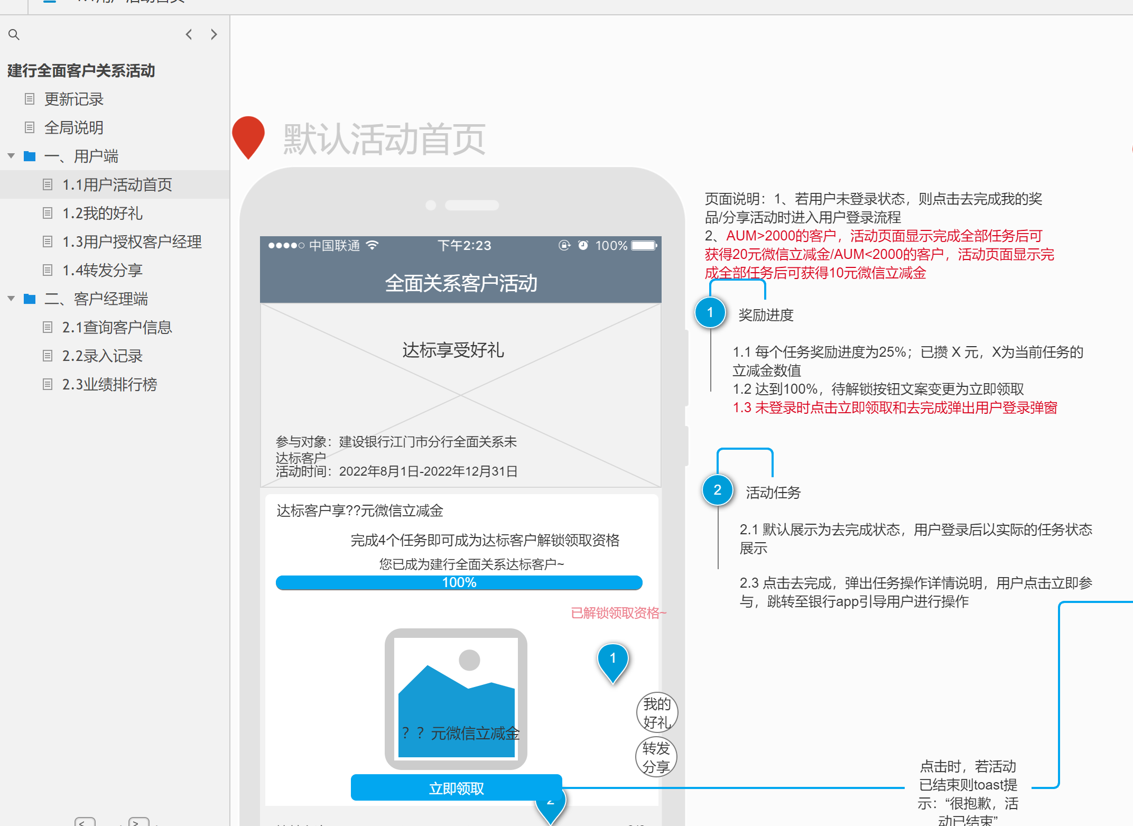Click the 达标享受好礼 banner placeholder
This screenshot has width=1133, height=826.
pyautogui.click(x=460, y=395)
